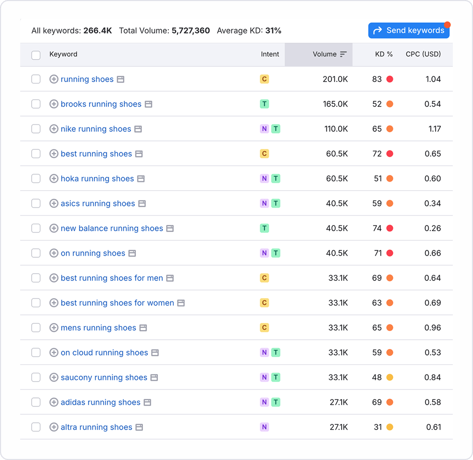Click the navigational "N" intent badge for "saucony running shoes"

pos(264,377)
